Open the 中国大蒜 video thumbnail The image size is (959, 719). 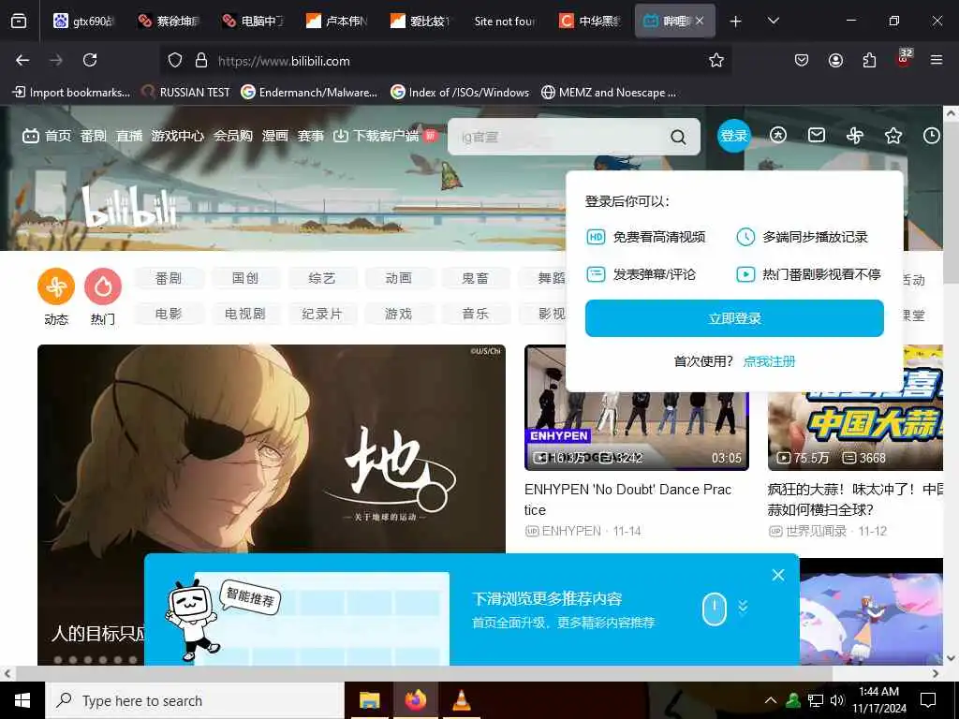855,408
